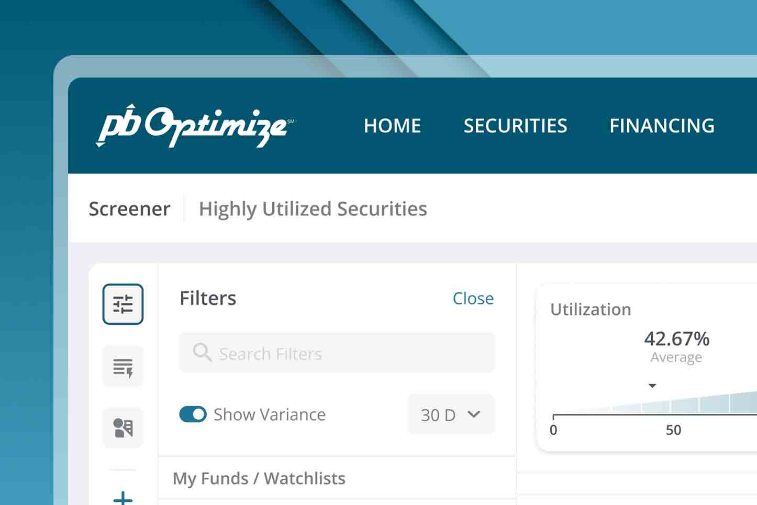
Task: Close the Filters panel via Close link
Action: [x=473, y=298]
